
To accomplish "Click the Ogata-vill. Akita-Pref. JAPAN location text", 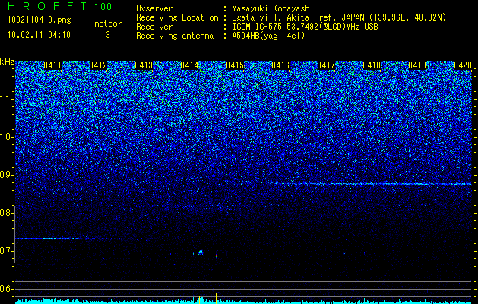I will tap(339, 17).
